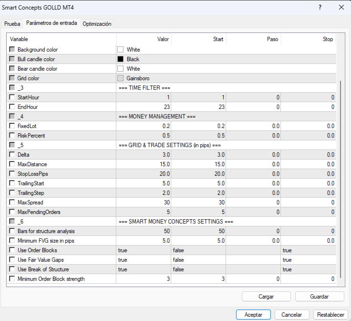Toggle the StartHour optimization checkbox
Screen dimensions: 351x321
click(x=12, y=97)
